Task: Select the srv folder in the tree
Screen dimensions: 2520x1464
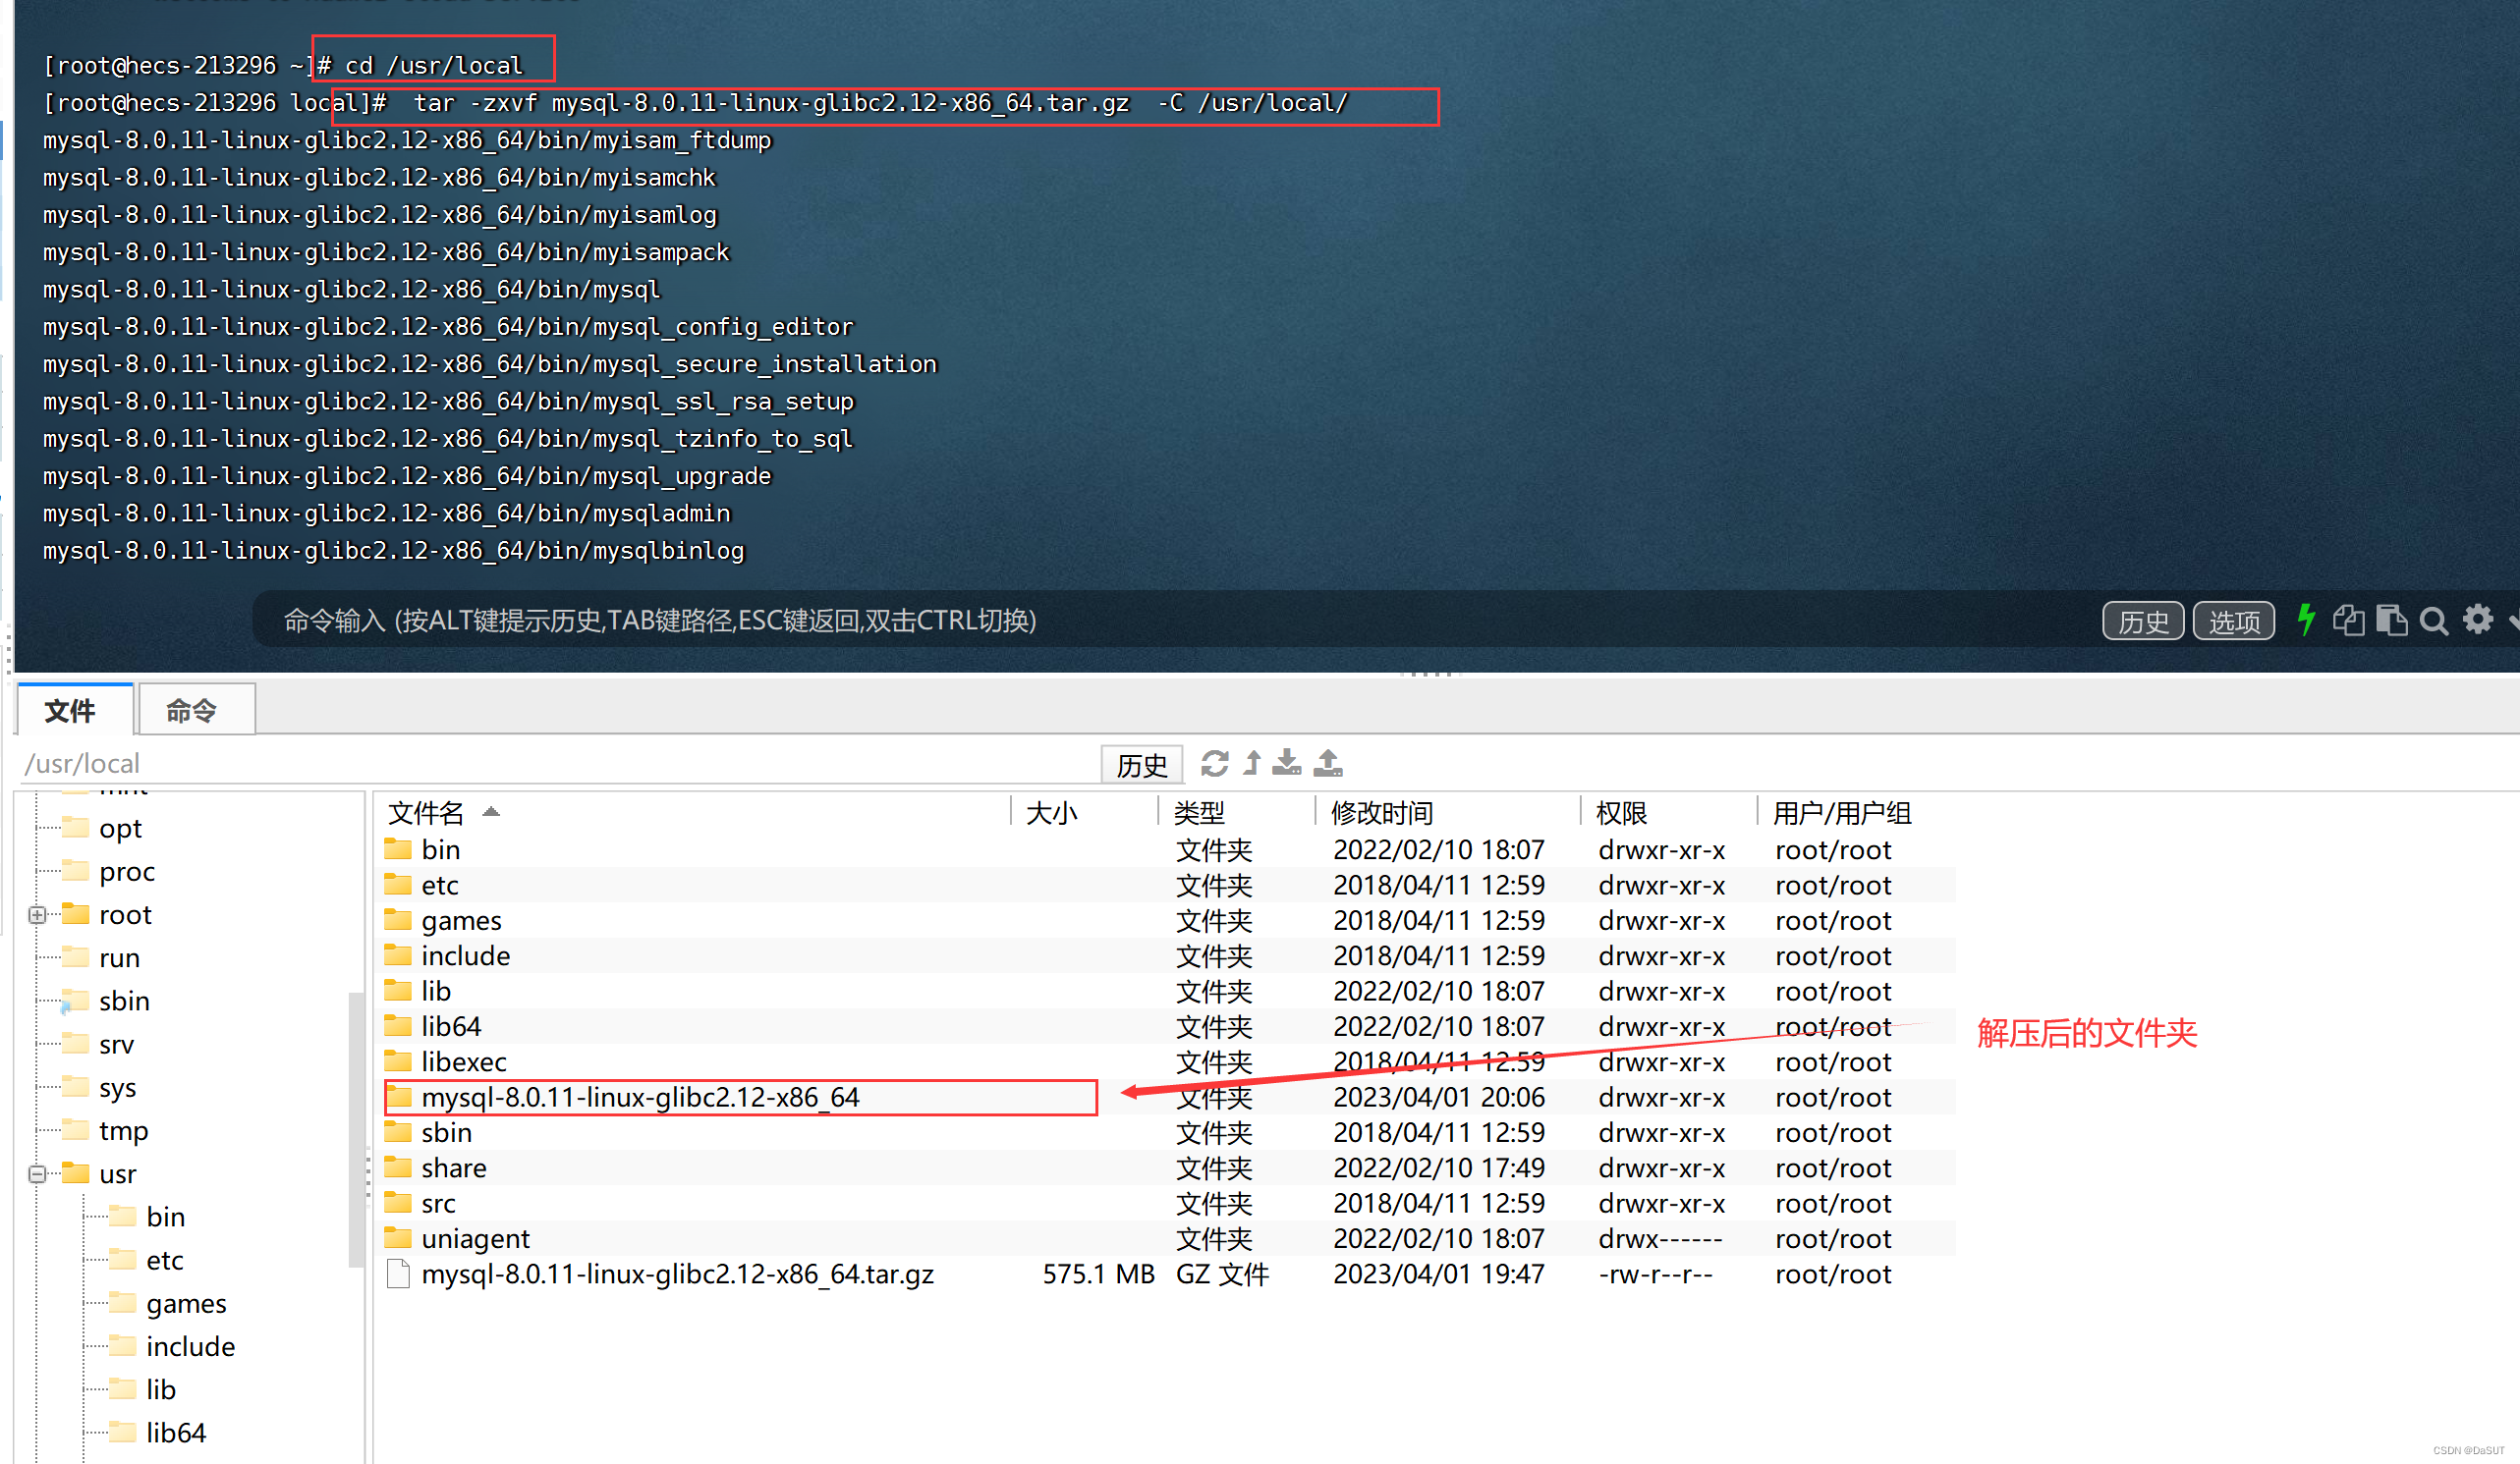Action: pos(116,1045)
